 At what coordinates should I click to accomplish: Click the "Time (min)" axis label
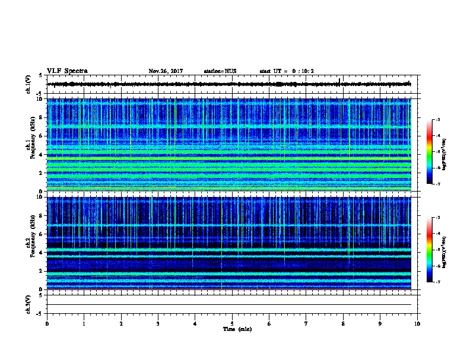coord(237,329)
